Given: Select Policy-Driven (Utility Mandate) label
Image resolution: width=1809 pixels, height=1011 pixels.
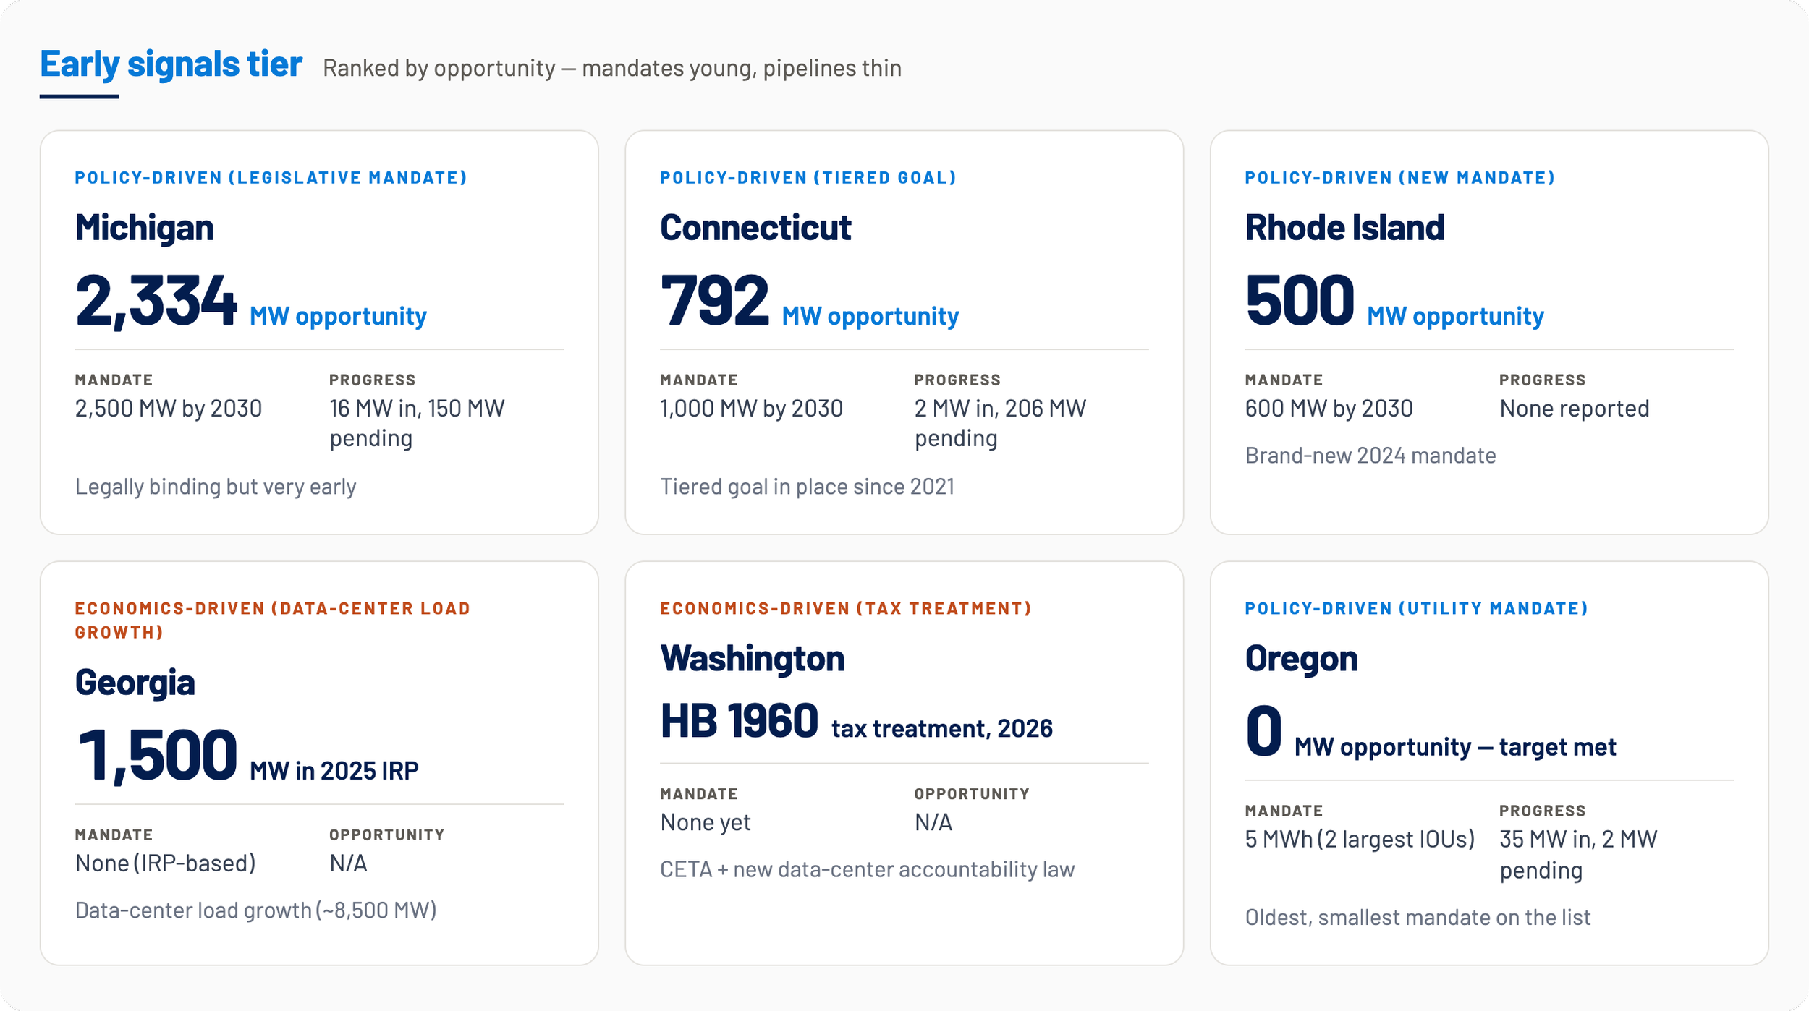Looking at the screenshot, I should tap(1417, 609).
